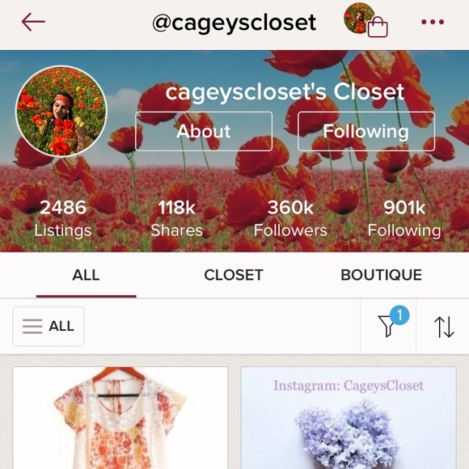Open the shopping bag icon
The width and height of the screenshot is (469, 469).
coord(378,27)
